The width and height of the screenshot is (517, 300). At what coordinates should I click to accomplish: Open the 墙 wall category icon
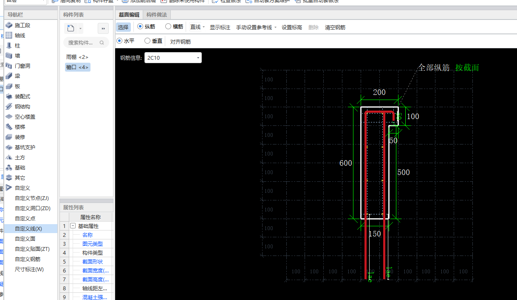(9, 56)
